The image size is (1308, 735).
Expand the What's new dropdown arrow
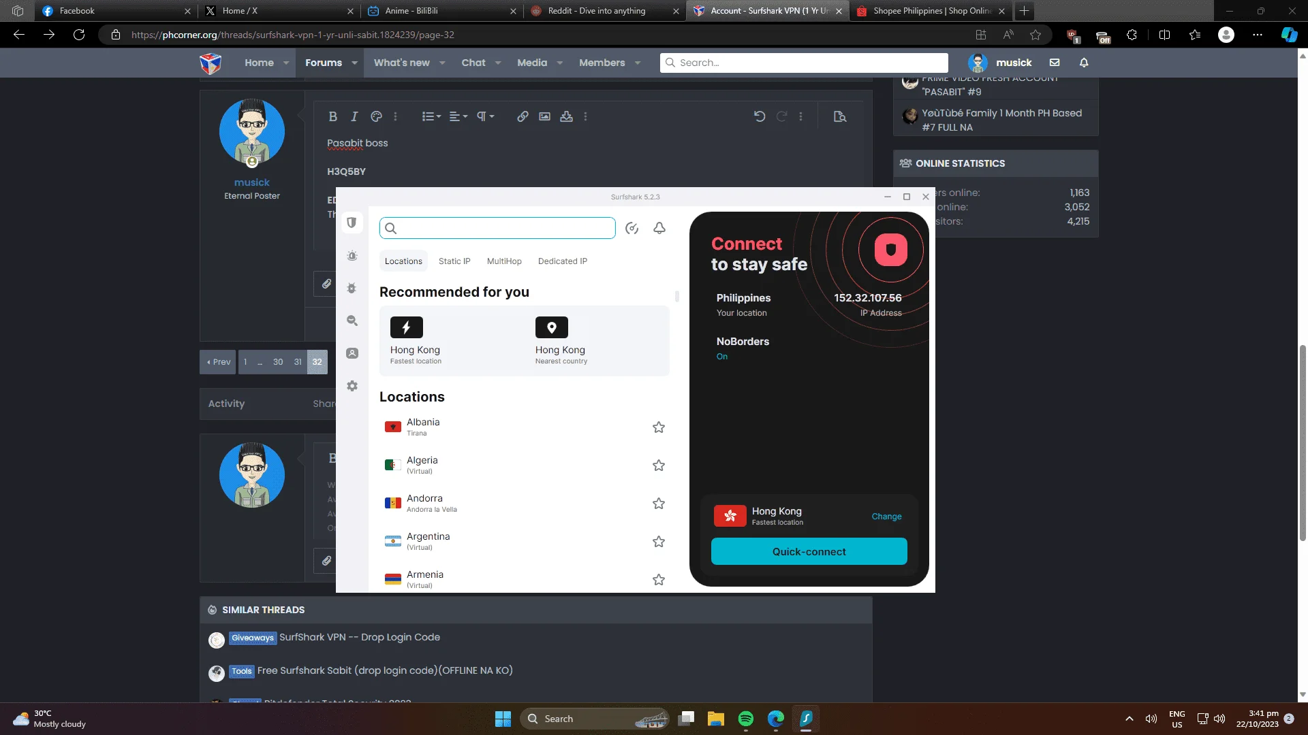click(442, 63)
